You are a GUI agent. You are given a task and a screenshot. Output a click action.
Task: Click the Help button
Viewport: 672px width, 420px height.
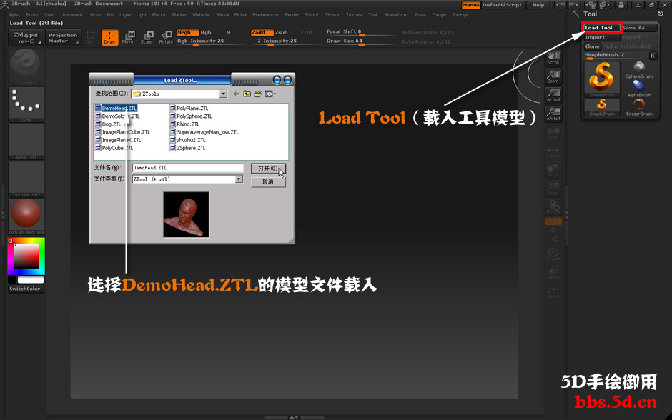click(539, 5)
